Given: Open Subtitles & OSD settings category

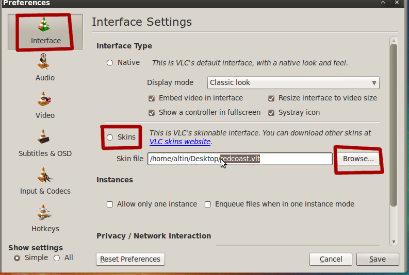Looking at the screenshot, I should tap(45, 143).
